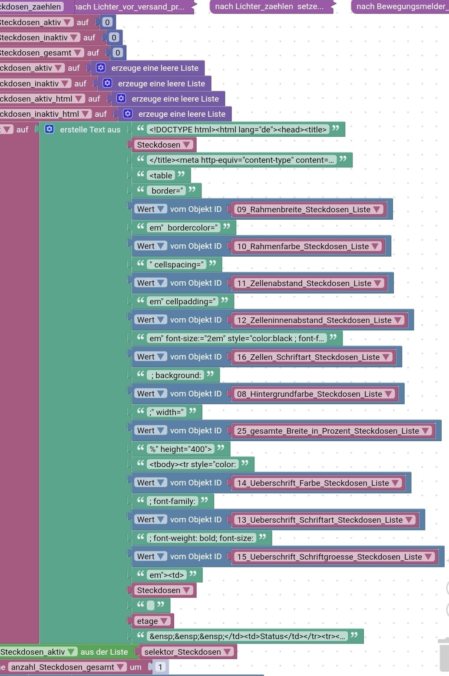Edit the em"><td> text field
This screenshot has height=676, width=449.
pyautogui.click(x=167, y=575)
